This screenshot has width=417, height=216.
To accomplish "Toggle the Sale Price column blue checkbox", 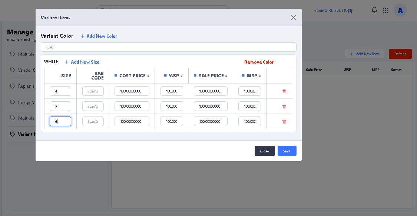I will [x=195, y=75].
